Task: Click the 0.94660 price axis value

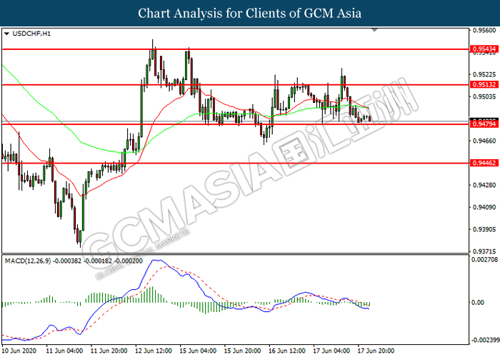Action: (484, 141)
